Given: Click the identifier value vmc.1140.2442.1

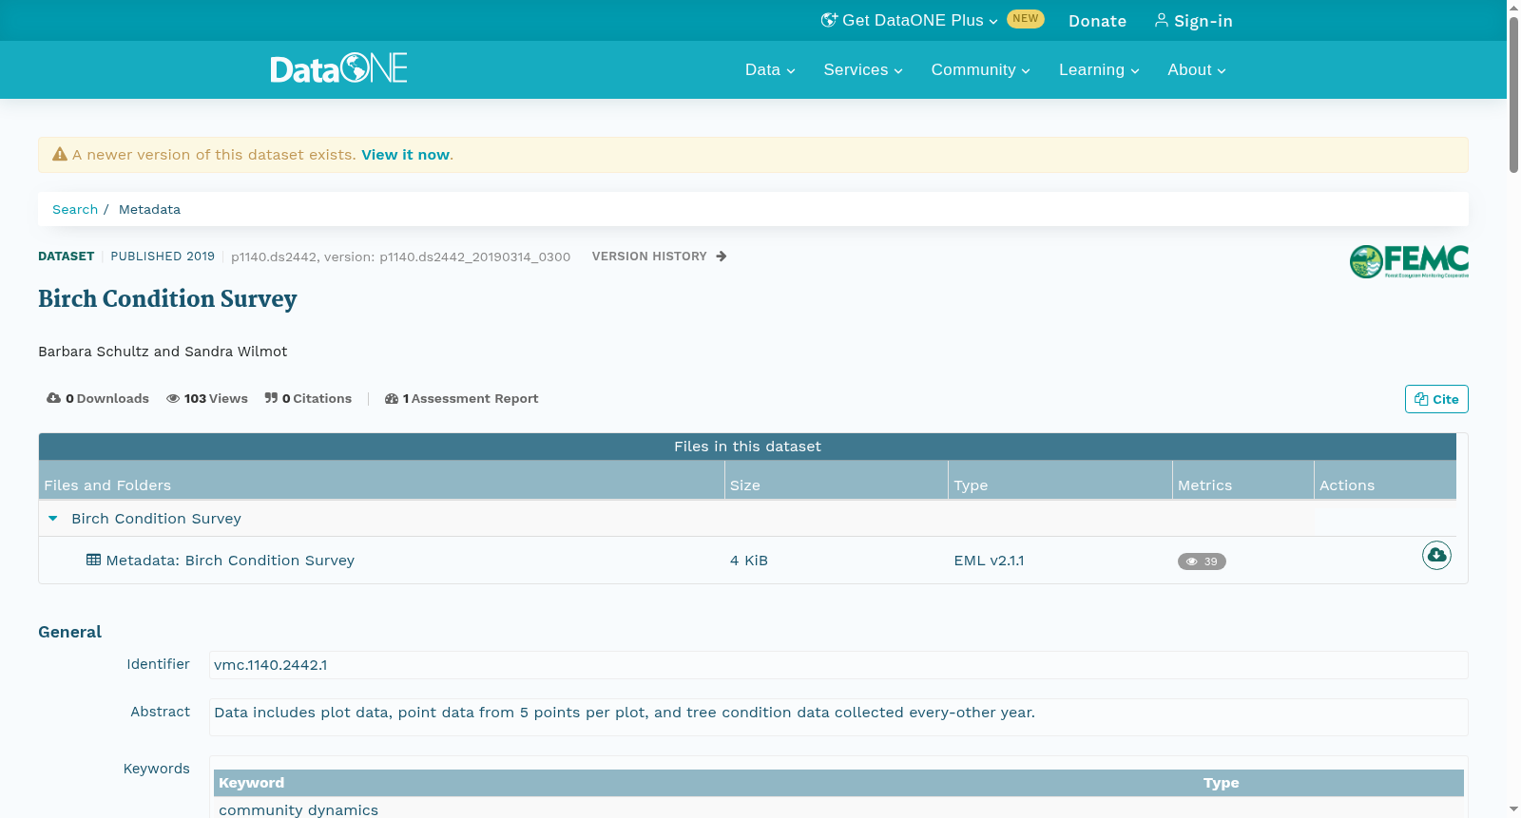Looking at the screenshot, I should [x=271, y=665].
